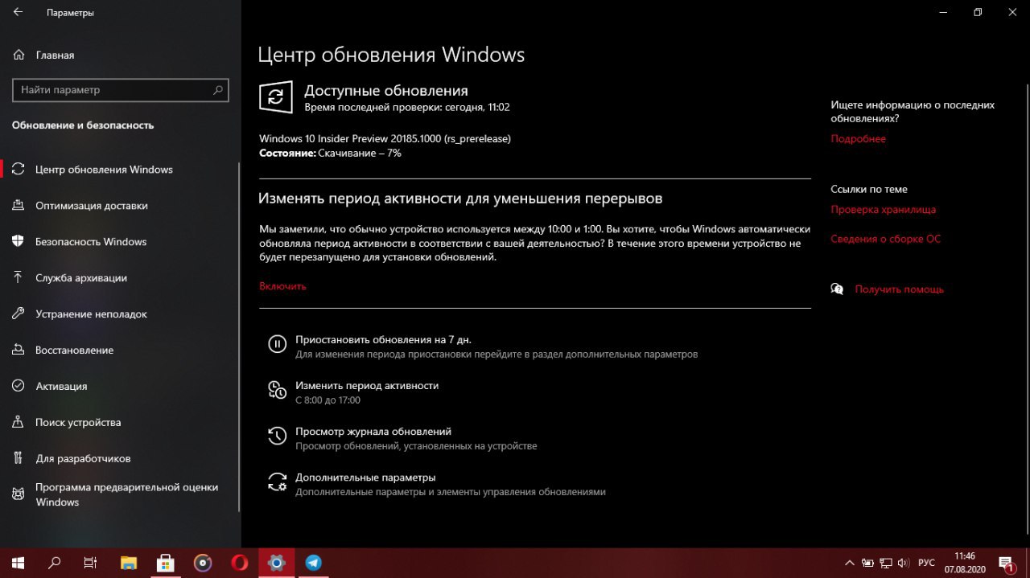1030x578 pixels.
Task: Click the back arrow in Settings title bar
Action: click(18, 13)
